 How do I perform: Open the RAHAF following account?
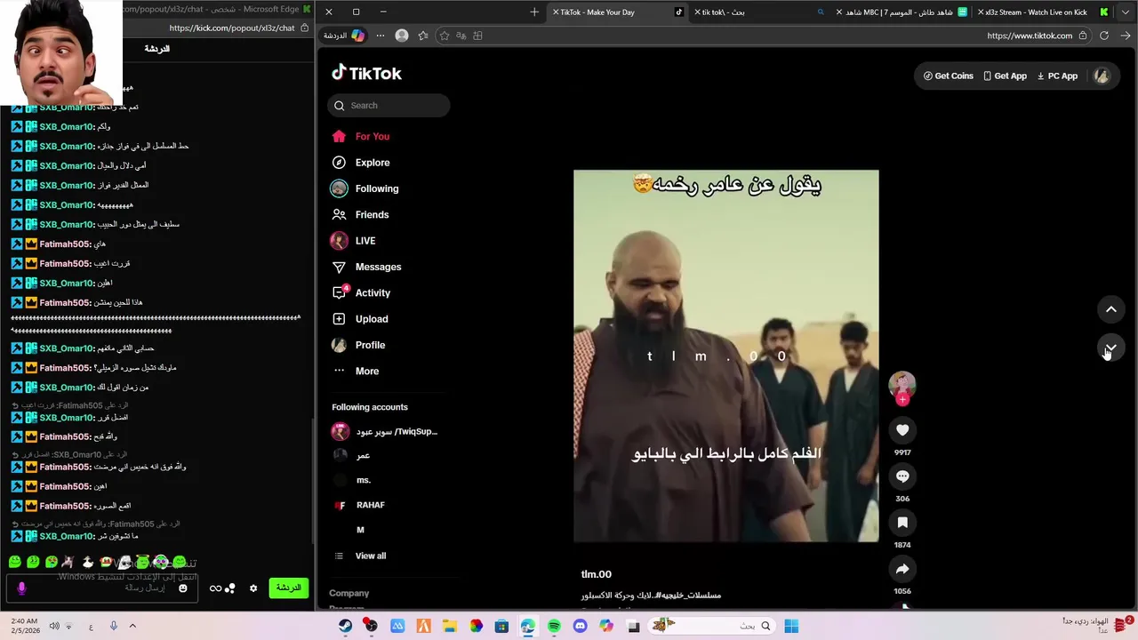pos(359,505)
